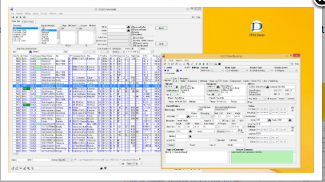Tick the Exclude checkbox under Controller

pyautogui.click(x=165, y=74)
